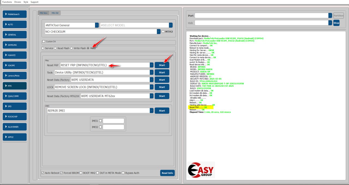The height and width of the screenshot is (185, 349).
Task: Open the Drivers menu
Action: click(18, 2)
